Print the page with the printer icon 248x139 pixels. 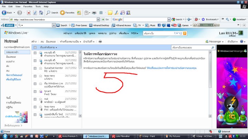coord(94,13)
